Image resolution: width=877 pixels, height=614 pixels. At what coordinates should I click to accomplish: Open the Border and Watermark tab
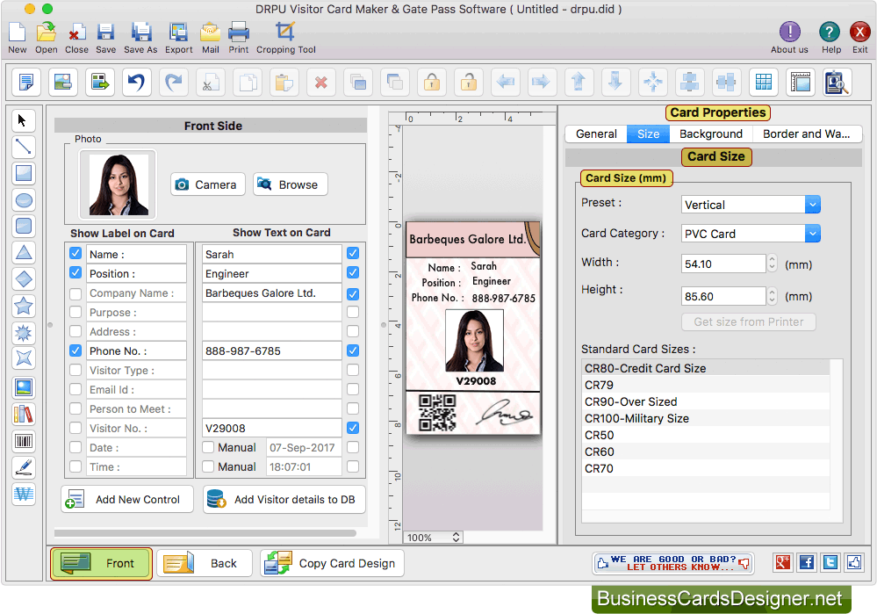pyautogui.click(x=807, y=134)
